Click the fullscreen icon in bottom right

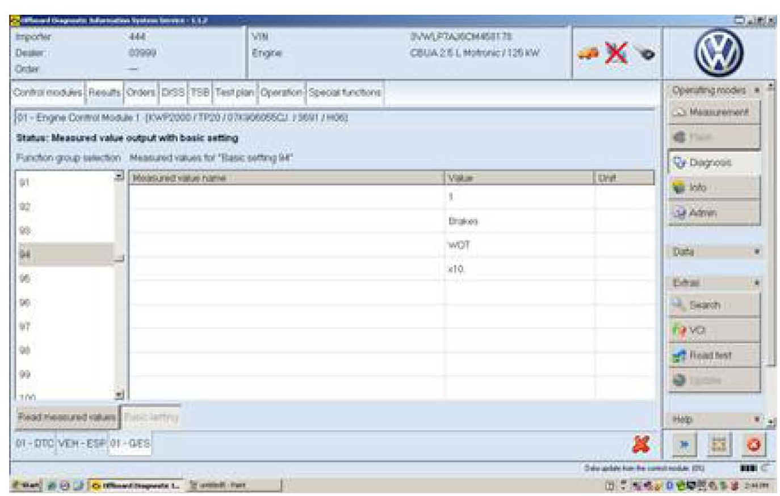pos(719,445)
